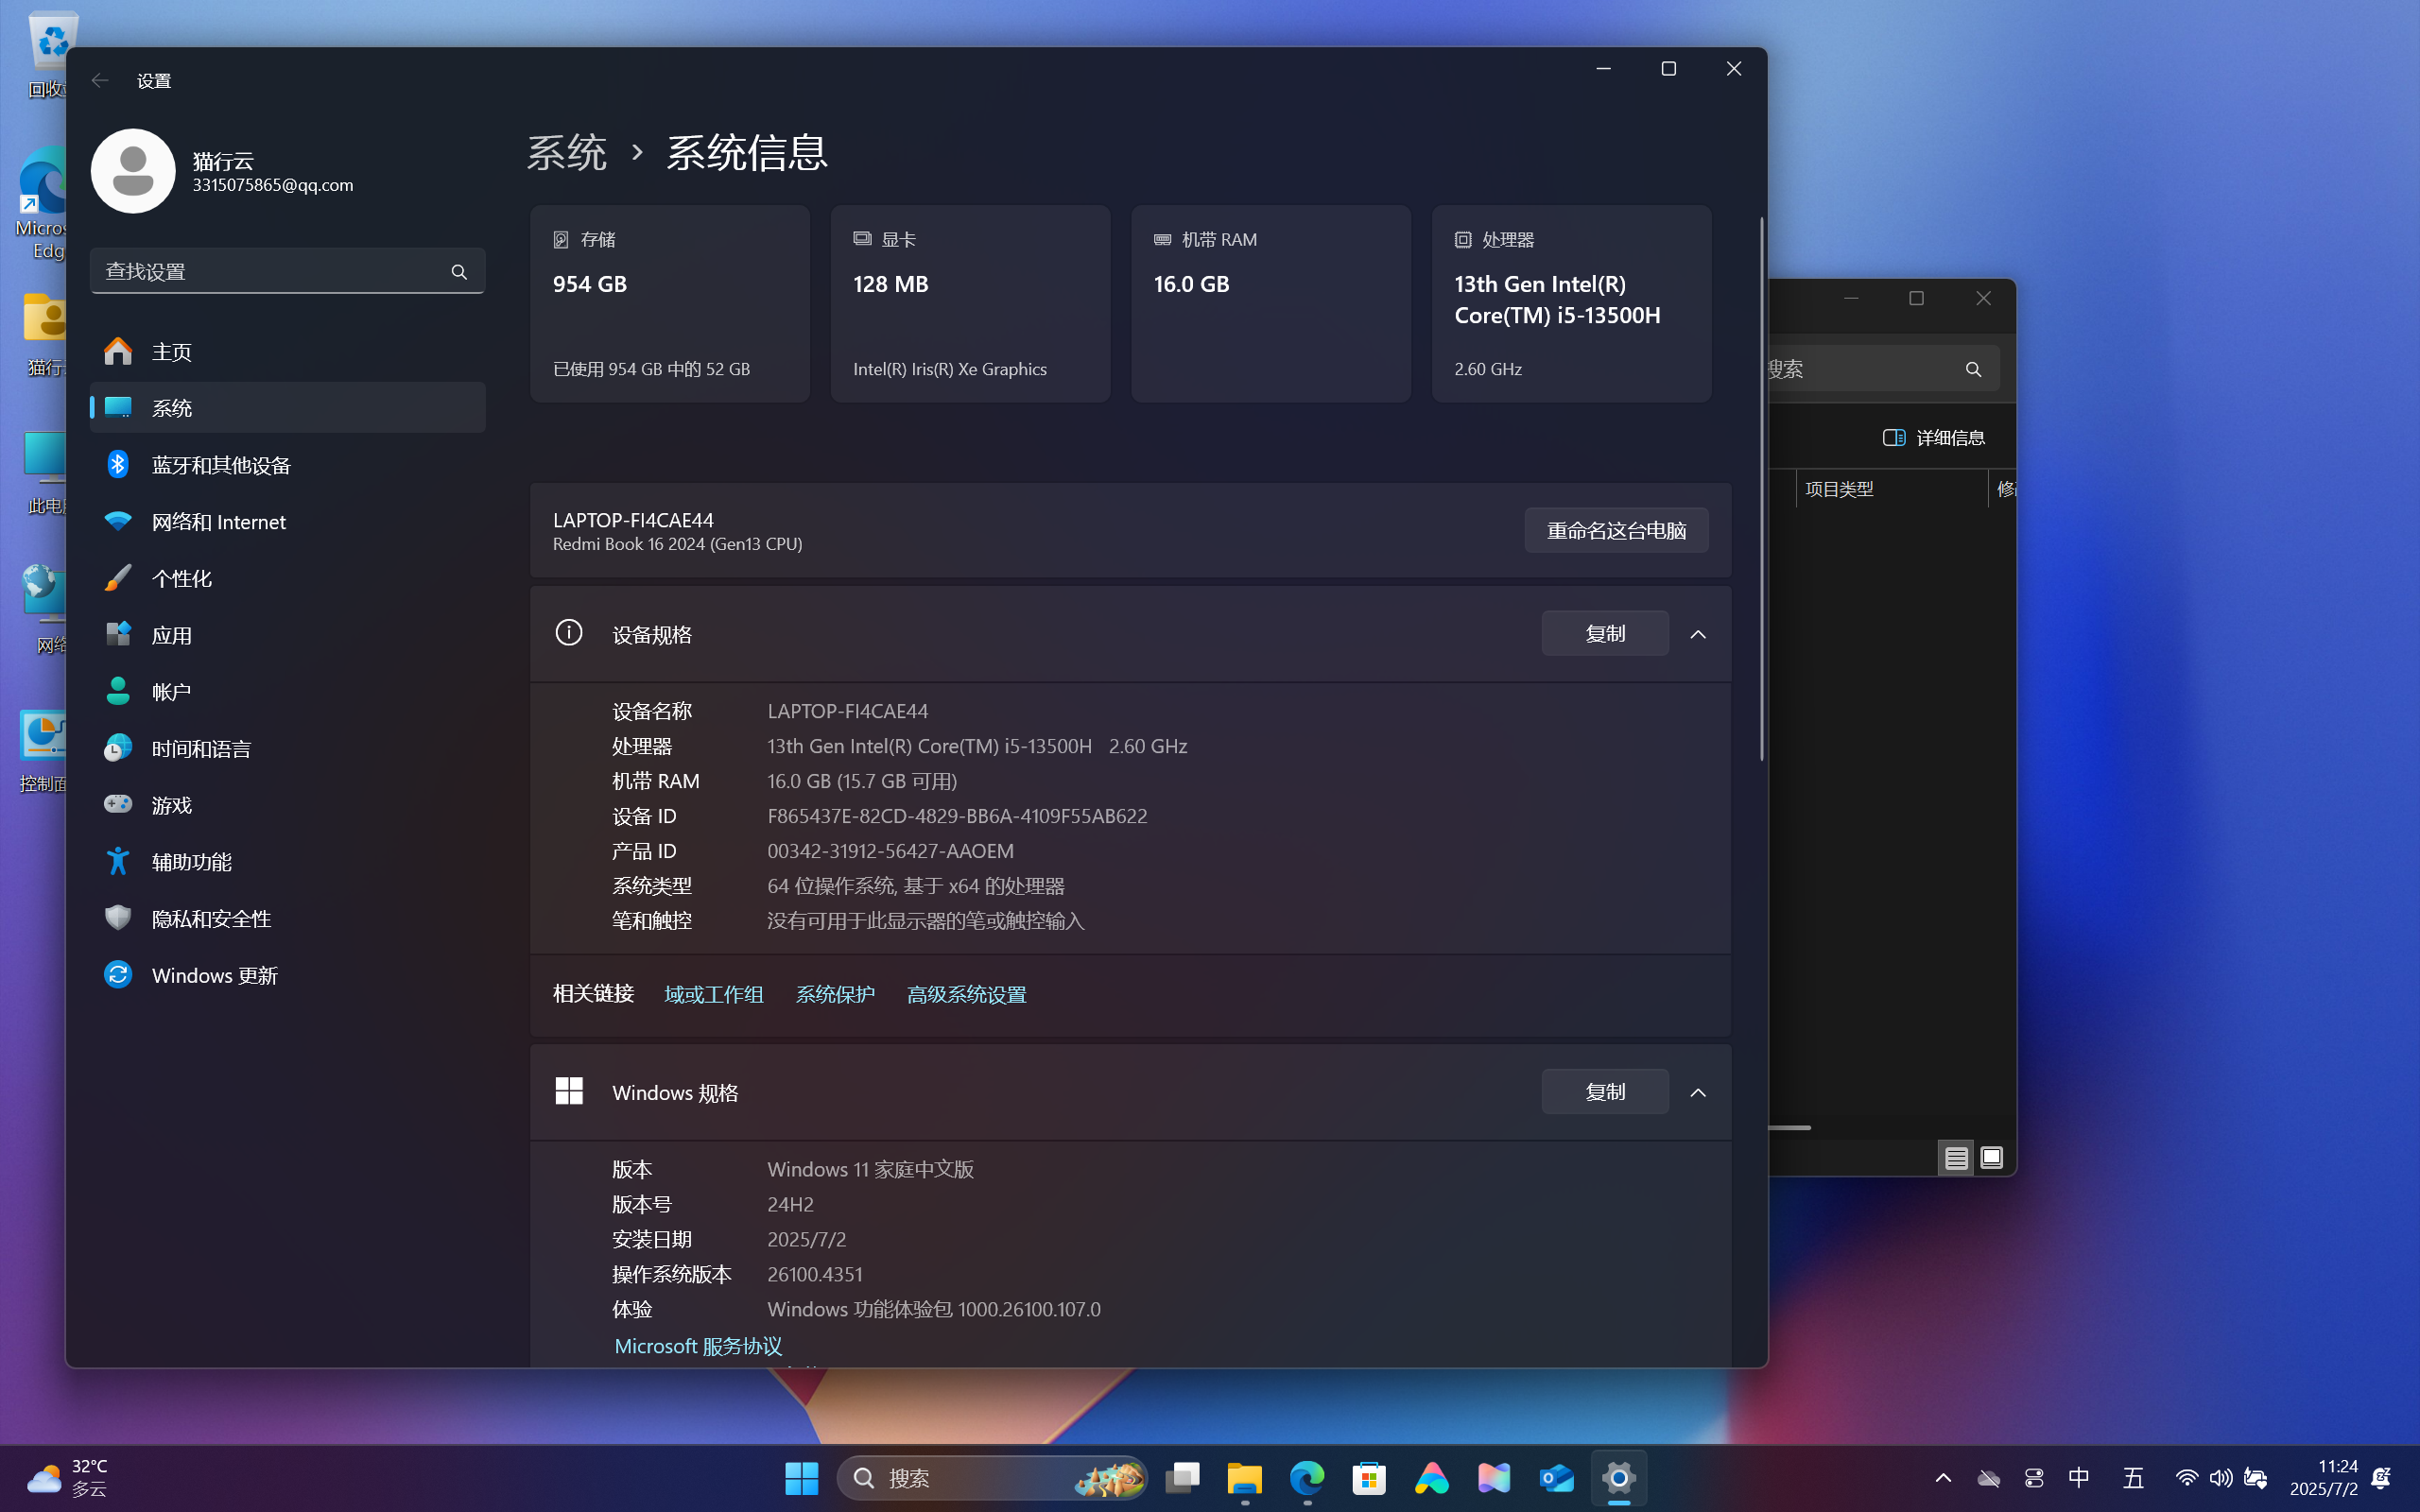2420x1512 pixels.
Task: Click the 设备规格 info icon
Action: tap(569, 633)
